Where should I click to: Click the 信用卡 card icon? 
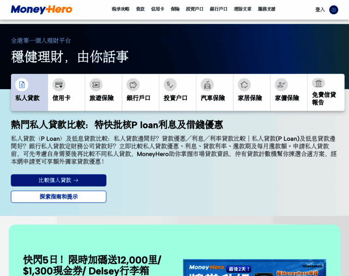click(x=59, y=85)
